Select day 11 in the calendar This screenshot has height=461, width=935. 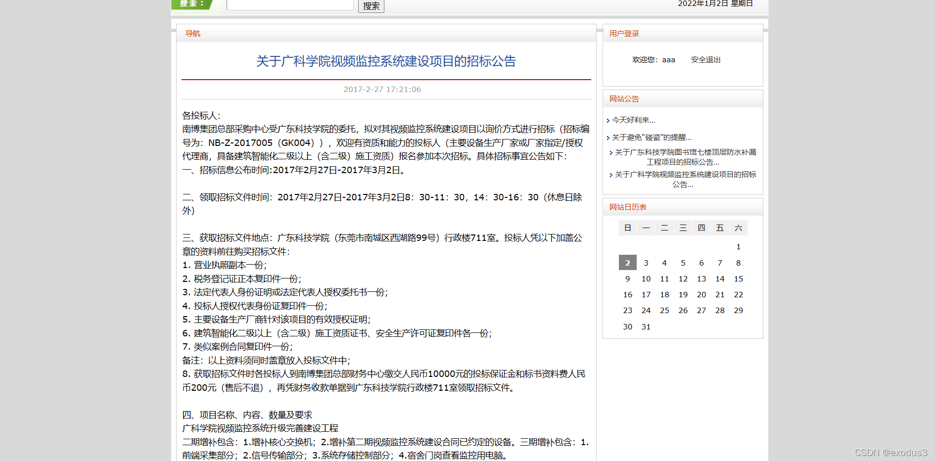664,279
